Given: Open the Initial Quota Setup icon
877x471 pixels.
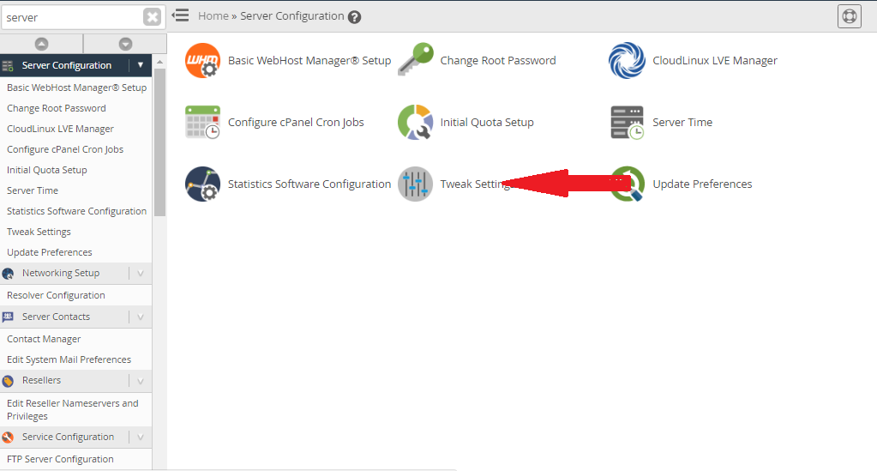Looking at the screenshot, I should pos(416,122).
